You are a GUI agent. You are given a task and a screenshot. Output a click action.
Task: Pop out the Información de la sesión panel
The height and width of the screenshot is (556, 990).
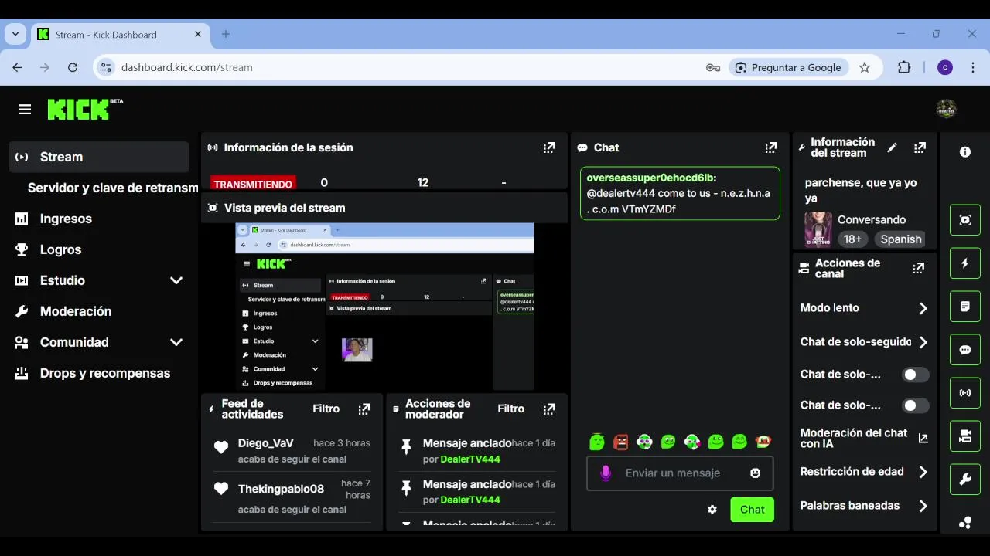click(549, 147)
